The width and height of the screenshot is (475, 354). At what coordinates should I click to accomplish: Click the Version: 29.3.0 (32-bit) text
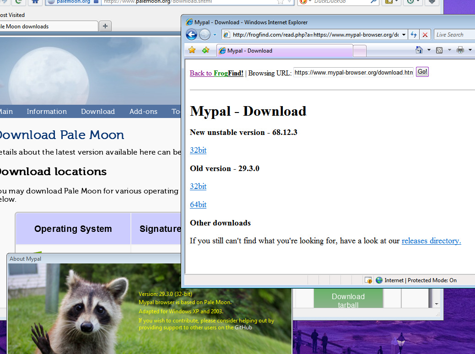coord(165,294)
